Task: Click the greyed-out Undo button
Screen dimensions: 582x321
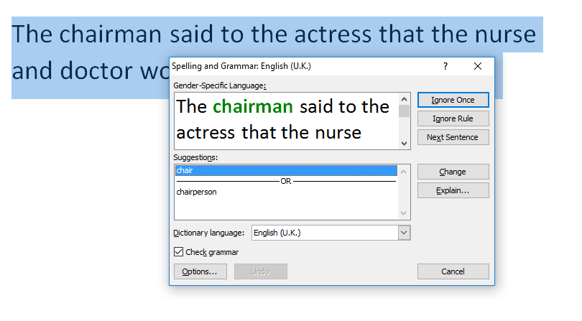Action: pos(260,271)
